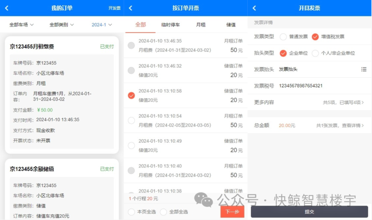
Task: Open the 全部类别 dropdown filter
Action: (61, 25)
